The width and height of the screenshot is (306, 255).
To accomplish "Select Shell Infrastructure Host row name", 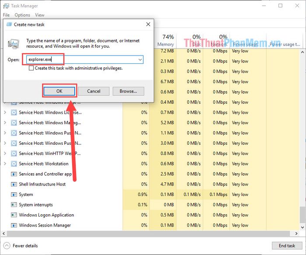I will (42, 184).
